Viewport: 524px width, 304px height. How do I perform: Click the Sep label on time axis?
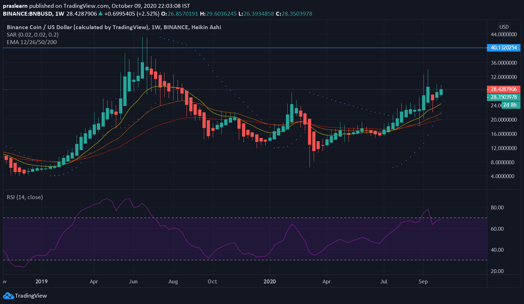coord(423,281)
